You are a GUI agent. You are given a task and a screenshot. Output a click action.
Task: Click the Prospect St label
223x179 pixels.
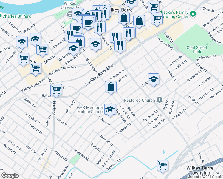click(x=35, y=128)
